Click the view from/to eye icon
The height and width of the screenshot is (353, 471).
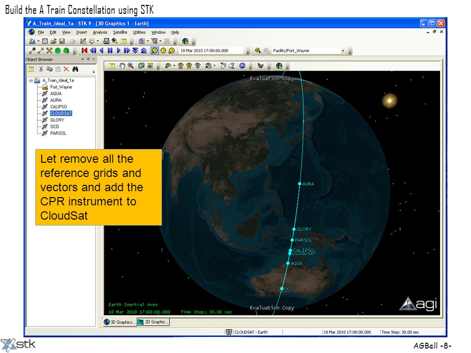click(x=168, y=66)
